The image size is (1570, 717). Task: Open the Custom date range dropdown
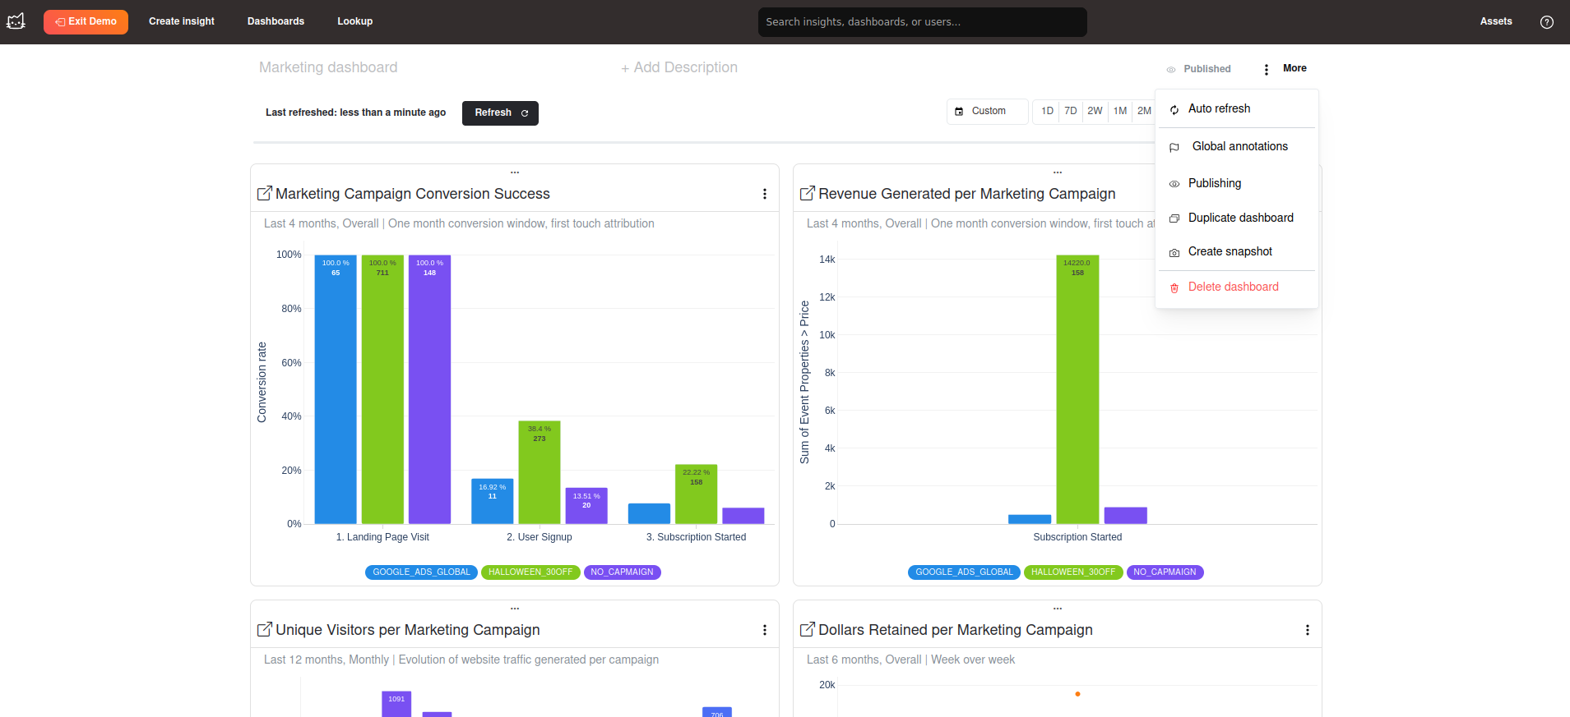click(987, 111)
